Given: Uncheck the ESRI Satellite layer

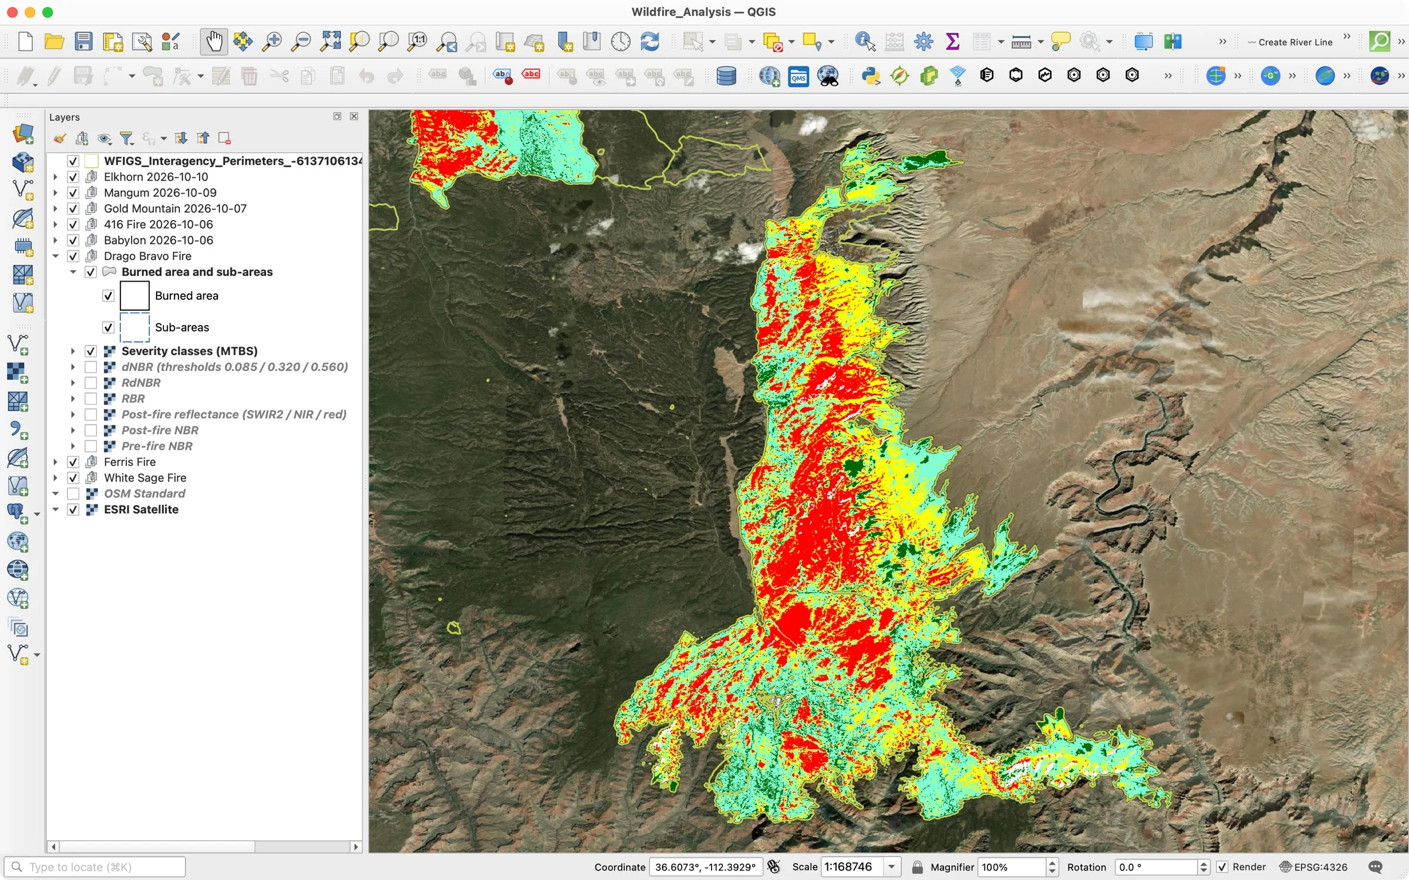Looking at the screenshot, I should click(73, 509).
